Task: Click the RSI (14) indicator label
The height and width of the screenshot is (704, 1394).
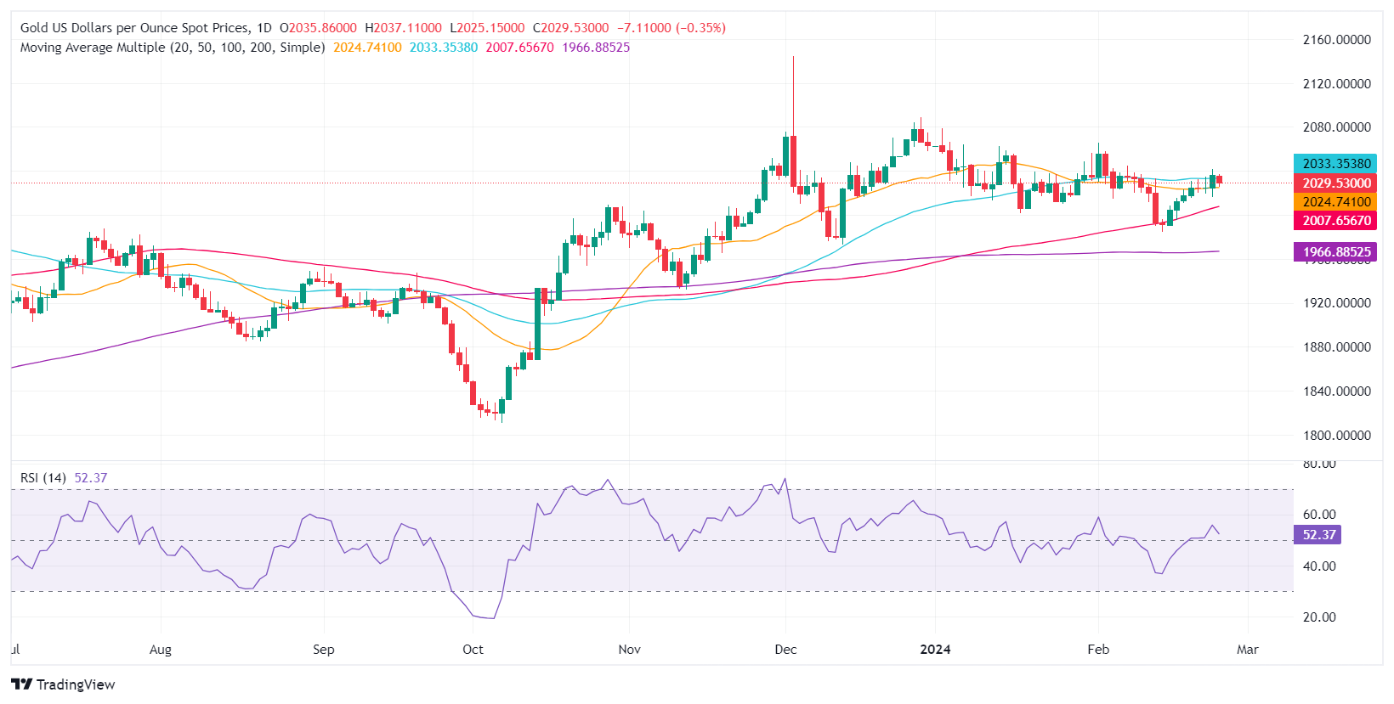Action: click(43, 478)
